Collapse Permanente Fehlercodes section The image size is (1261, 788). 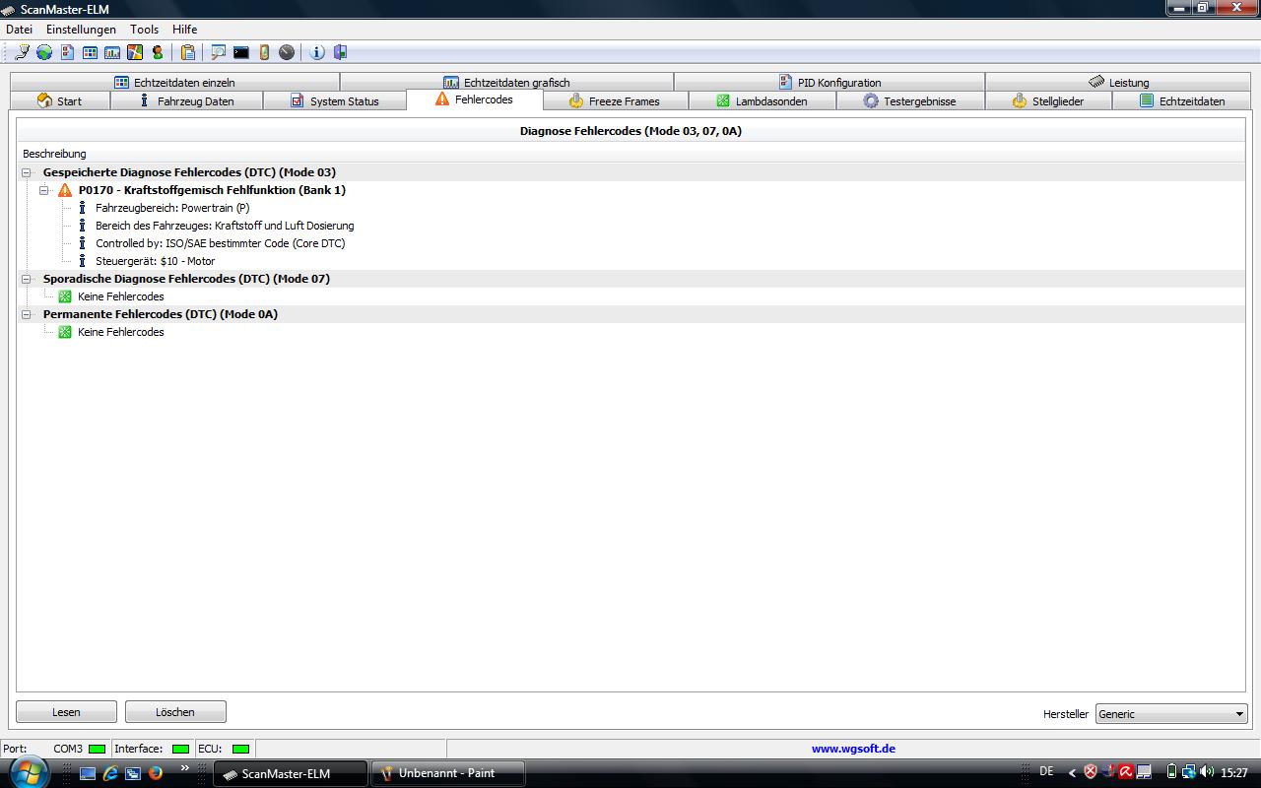[27, 314]
